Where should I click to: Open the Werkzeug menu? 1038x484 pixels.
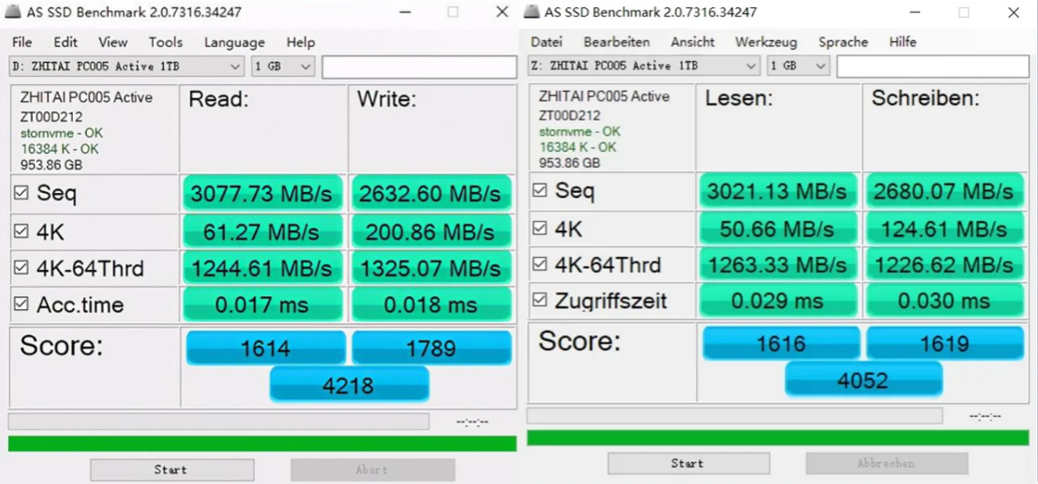coord(765,42)
